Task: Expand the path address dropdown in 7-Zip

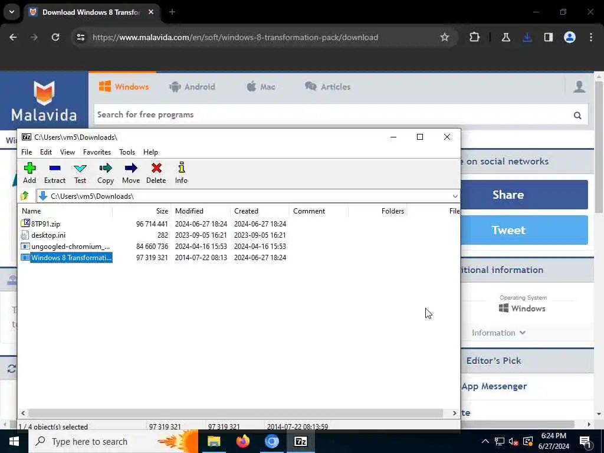Action: (455, 196)
